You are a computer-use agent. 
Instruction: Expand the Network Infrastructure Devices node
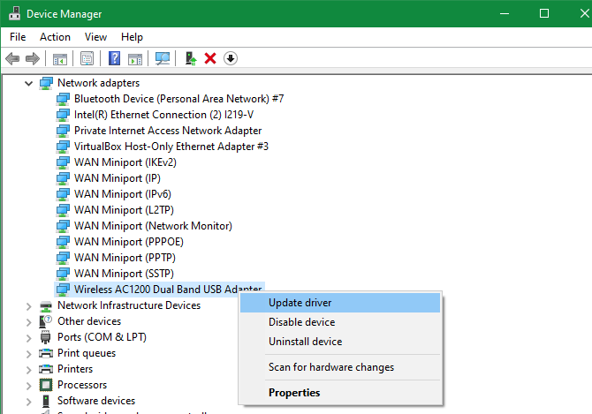pos(28,306)
